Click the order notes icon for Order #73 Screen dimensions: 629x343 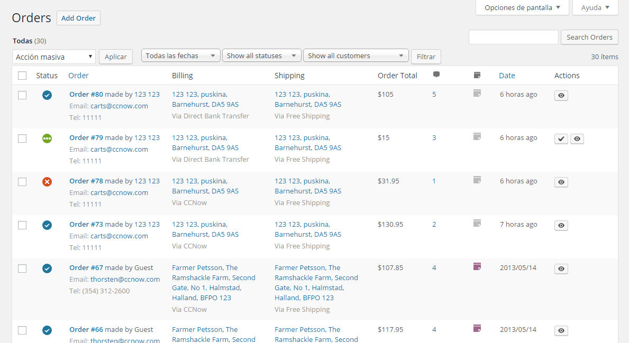tap(477, 223)
